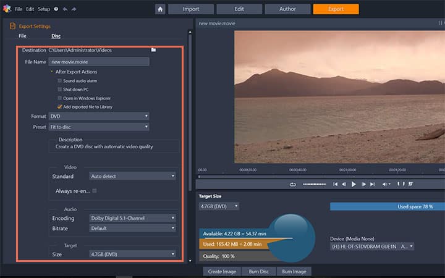Set mark out point icon
This screenshot has width=445, height=278.
[404, 184]
